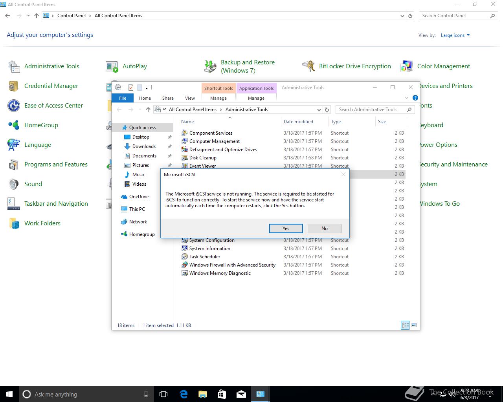Select Quick access in the navigation pane

(x=142, y=128)
